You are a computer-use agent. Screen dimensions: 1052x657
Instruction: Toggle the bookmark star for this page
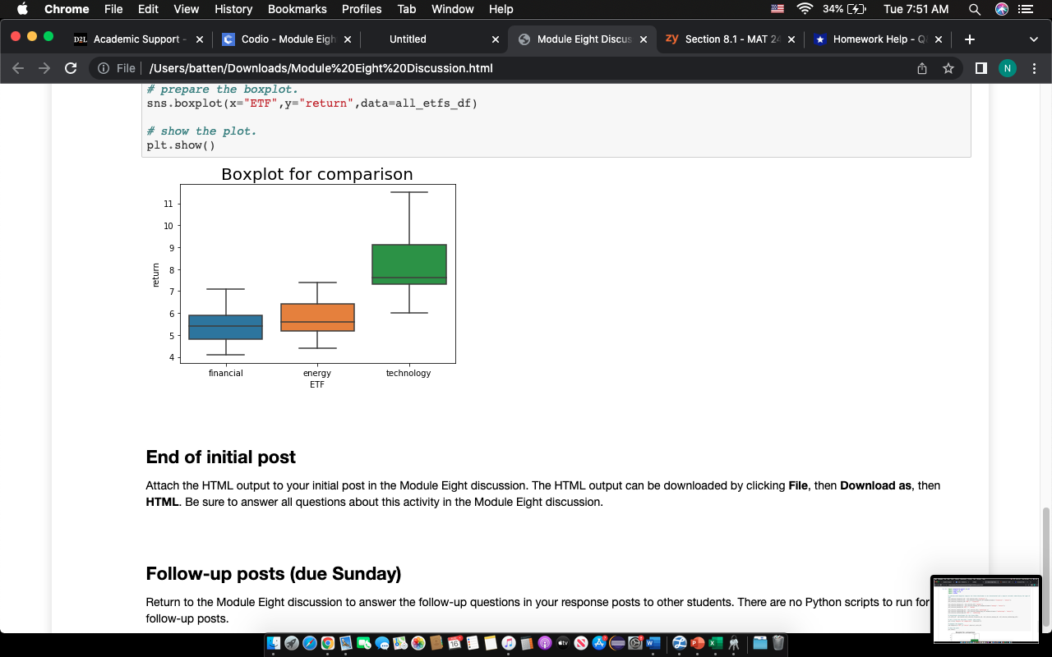point(949,68)
